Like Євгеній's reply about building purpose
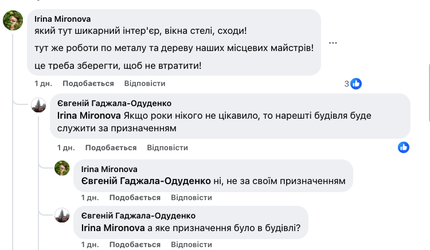Screen dimensions: 430x250 click(111, 147)
